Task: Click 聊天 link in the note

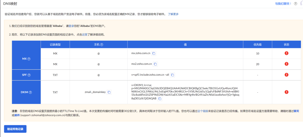Action: click(x=296, y=111)
